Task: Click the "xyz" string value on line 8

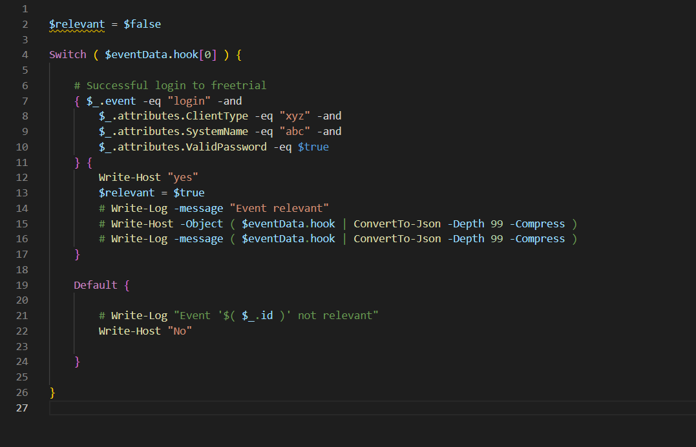Action: 294,116
